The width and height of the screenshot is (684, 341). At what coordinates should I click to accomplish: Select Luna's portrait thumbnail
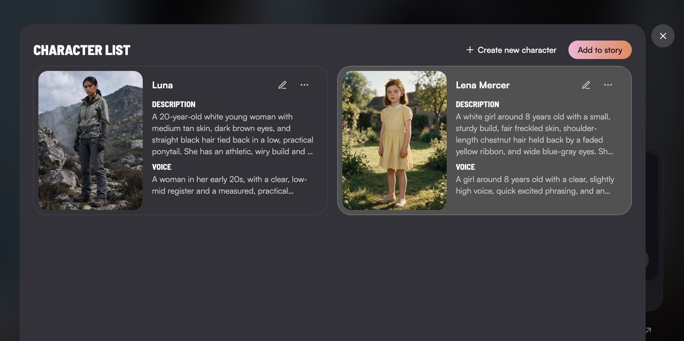click(x=91, y=140)
